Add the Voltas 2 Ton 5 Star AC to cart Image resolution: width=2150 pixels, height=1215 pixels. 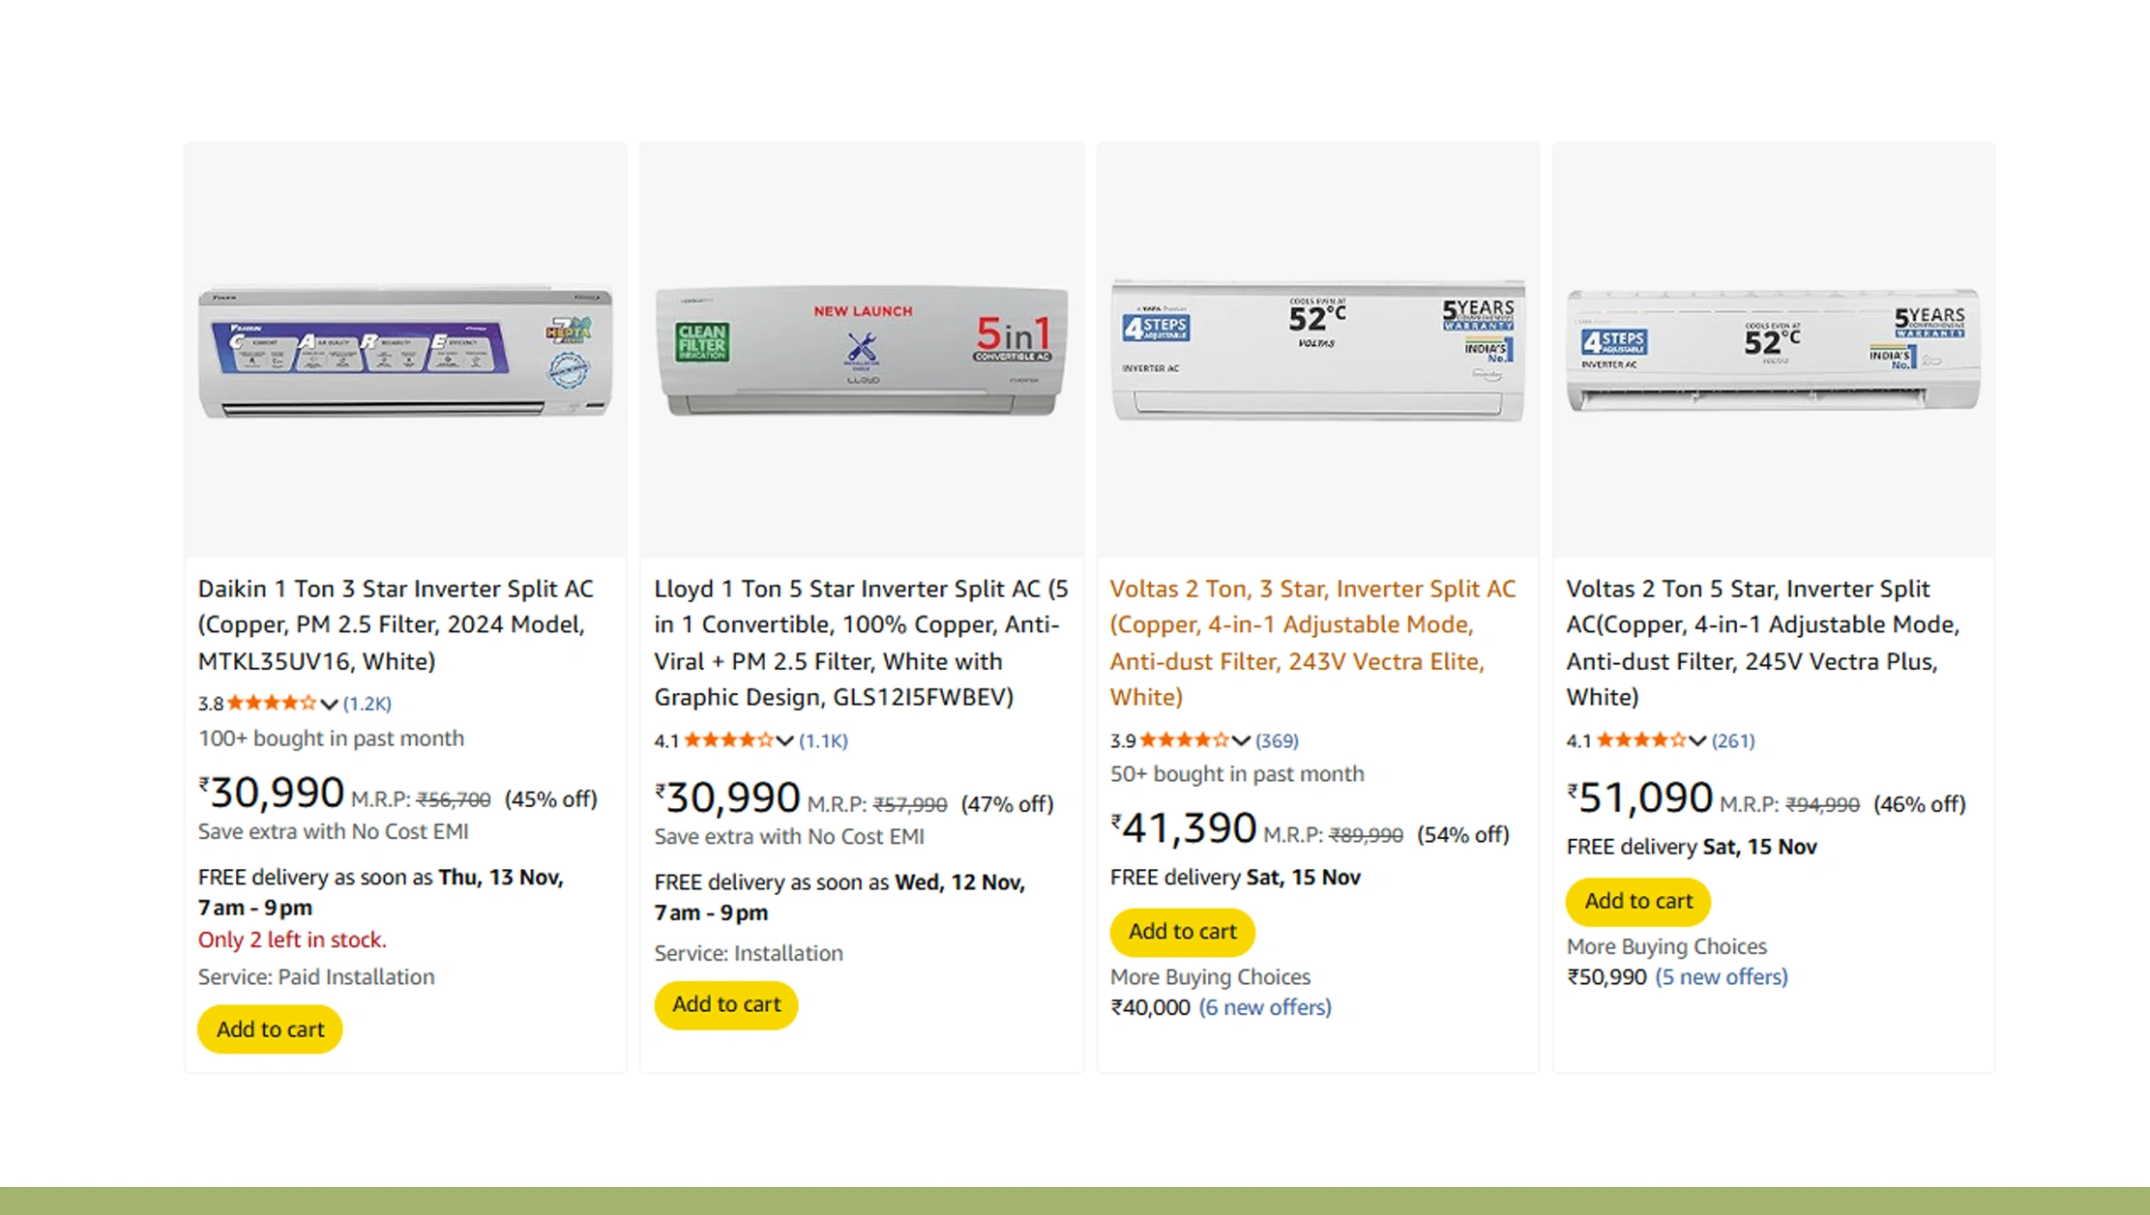pyautogui.click(x=1637, y=900)
